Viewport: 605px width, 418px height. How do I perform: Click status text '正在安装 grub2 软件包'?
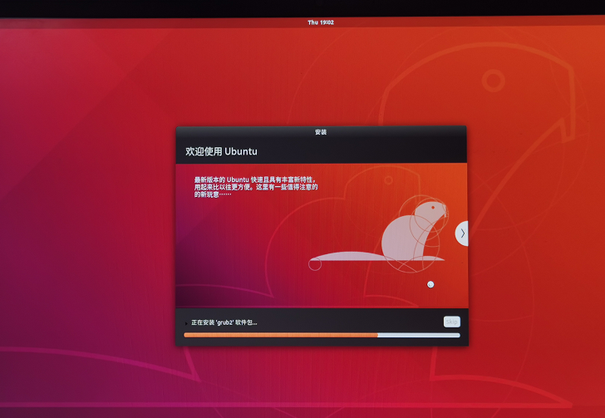[x=224, y=322]
